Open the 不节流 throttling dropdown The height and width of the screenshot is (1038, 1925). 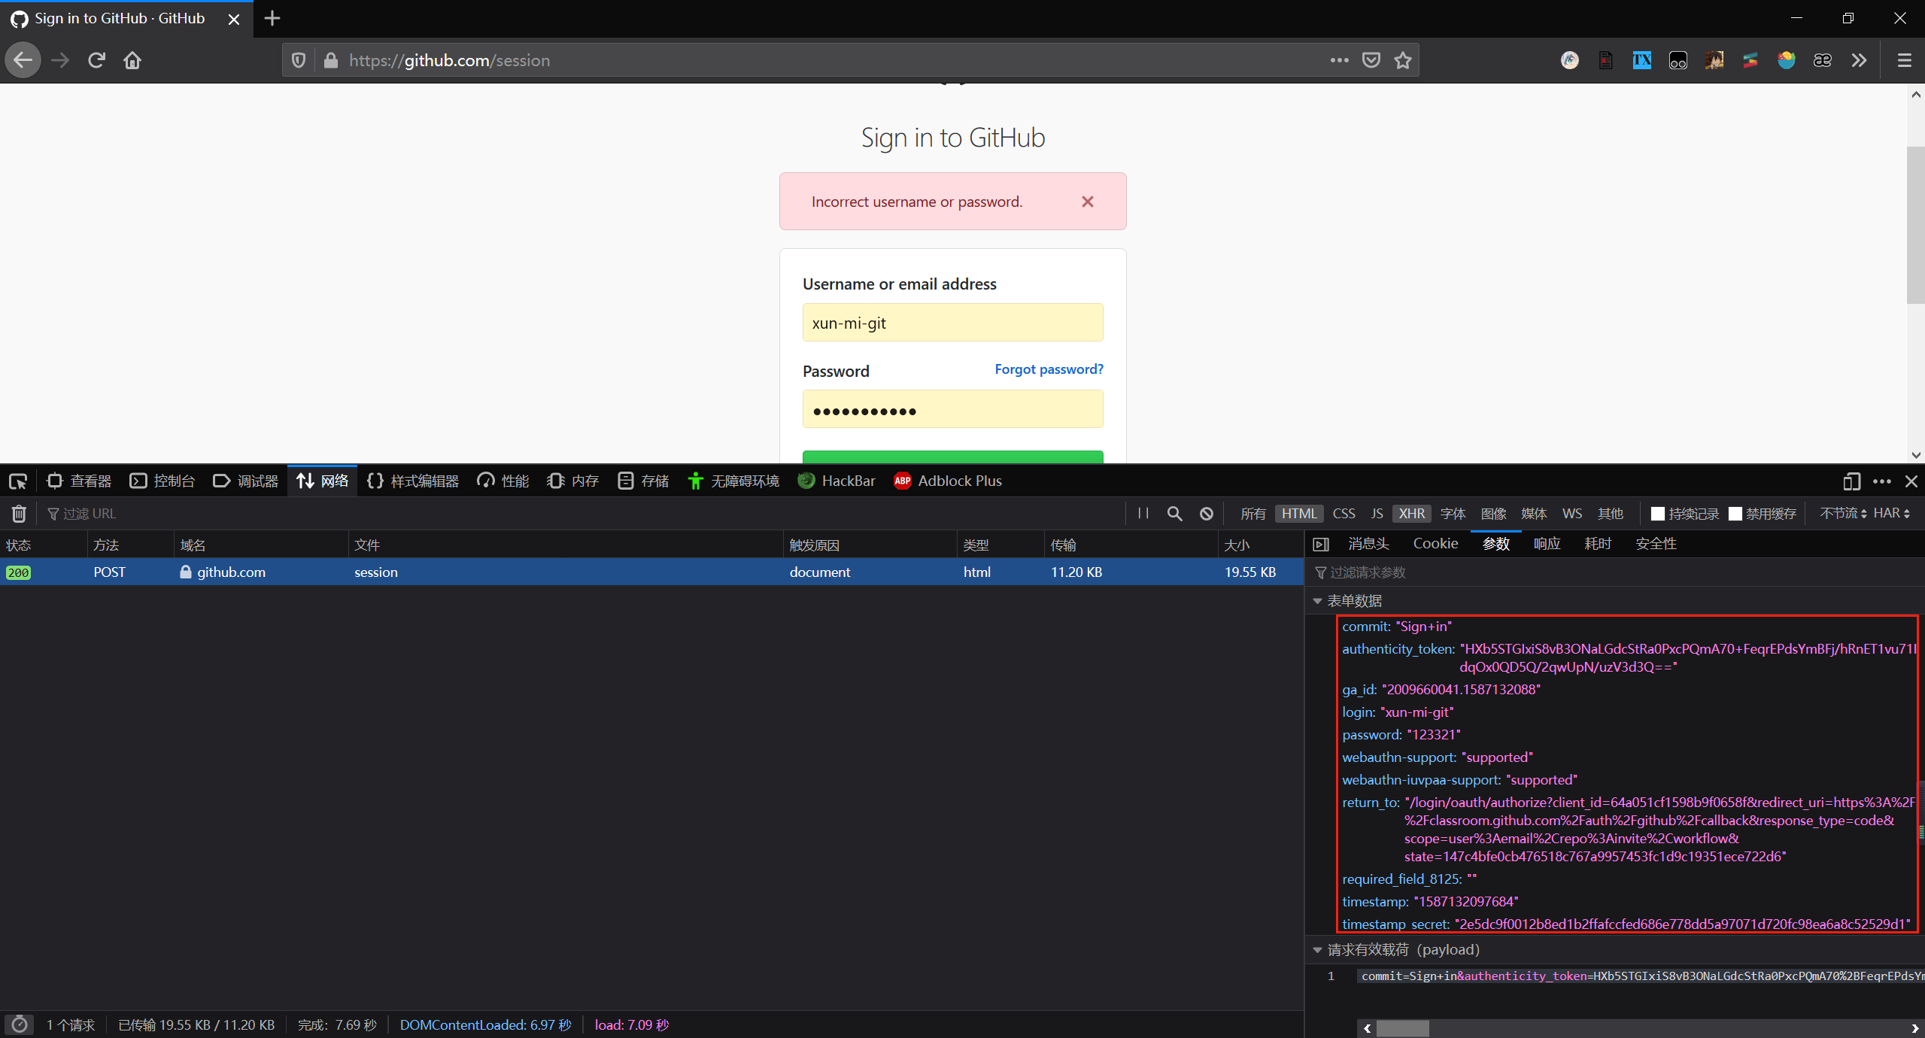tap(1842, 513)
